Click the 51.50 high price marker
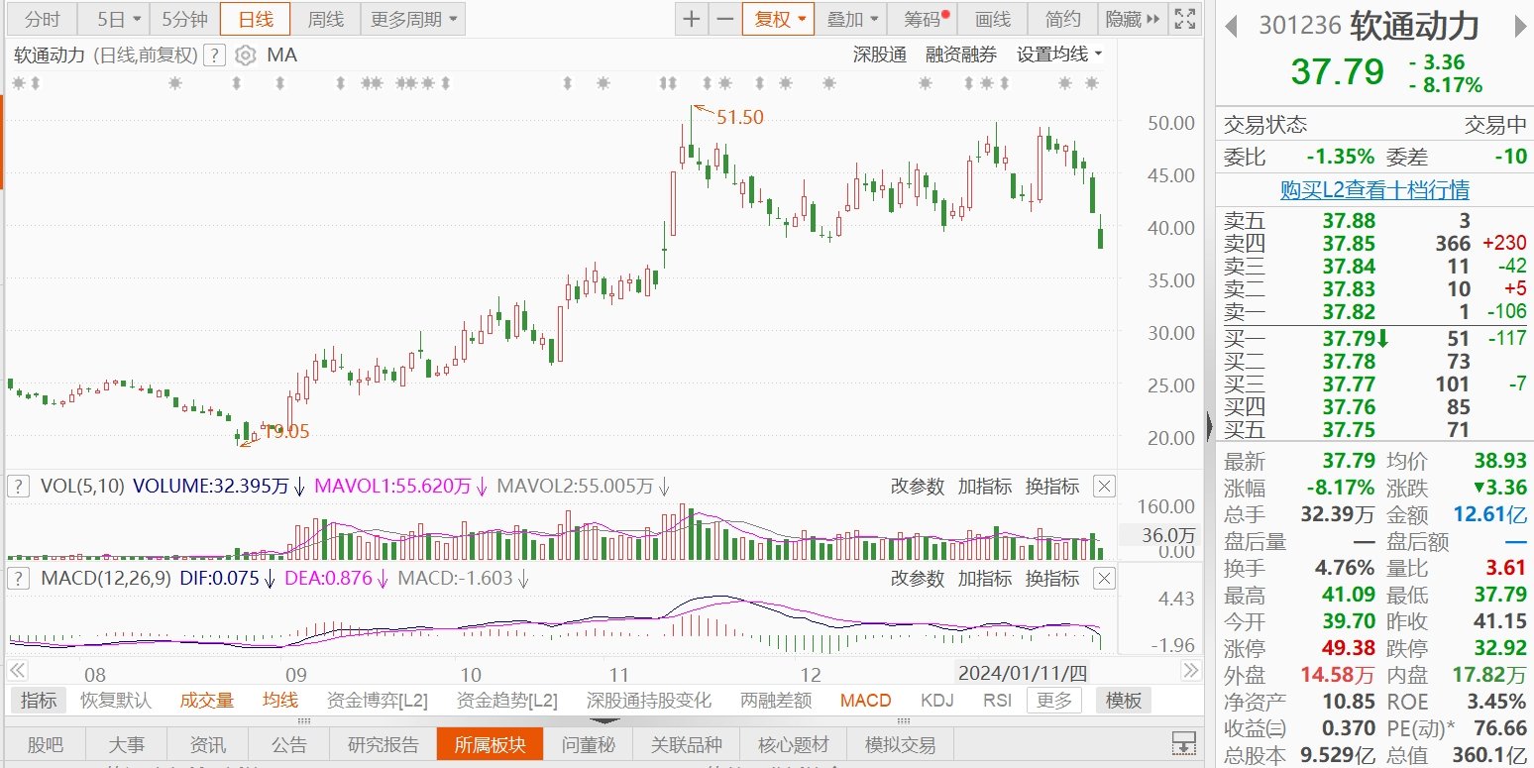Viewport: 1534px width, 768px height. tap(740, 117)
